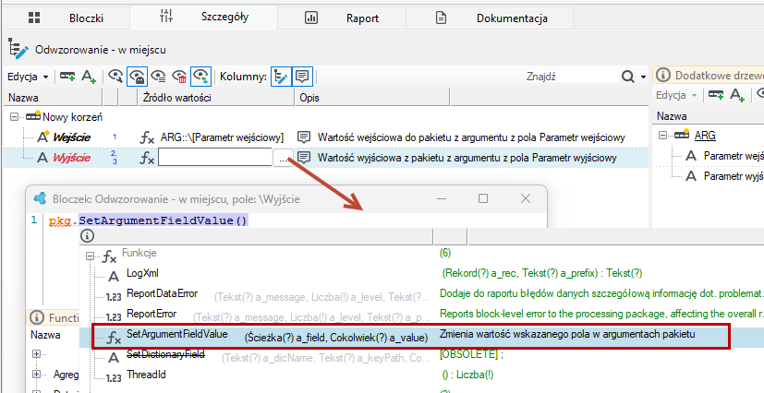
Task: Toggle the description column button after Kolumny
Action: coord(302,77)
